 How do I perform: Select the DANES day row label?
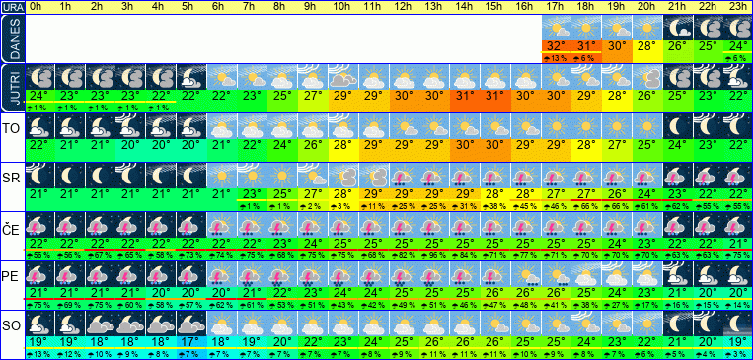13,38
